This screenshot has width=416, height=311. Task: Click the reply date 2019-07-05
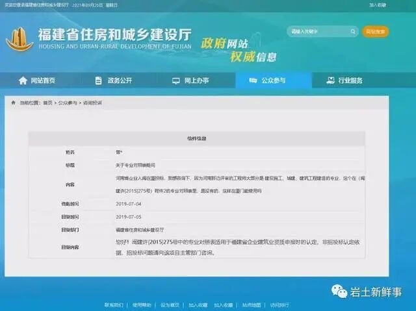(x=129, y=217)
